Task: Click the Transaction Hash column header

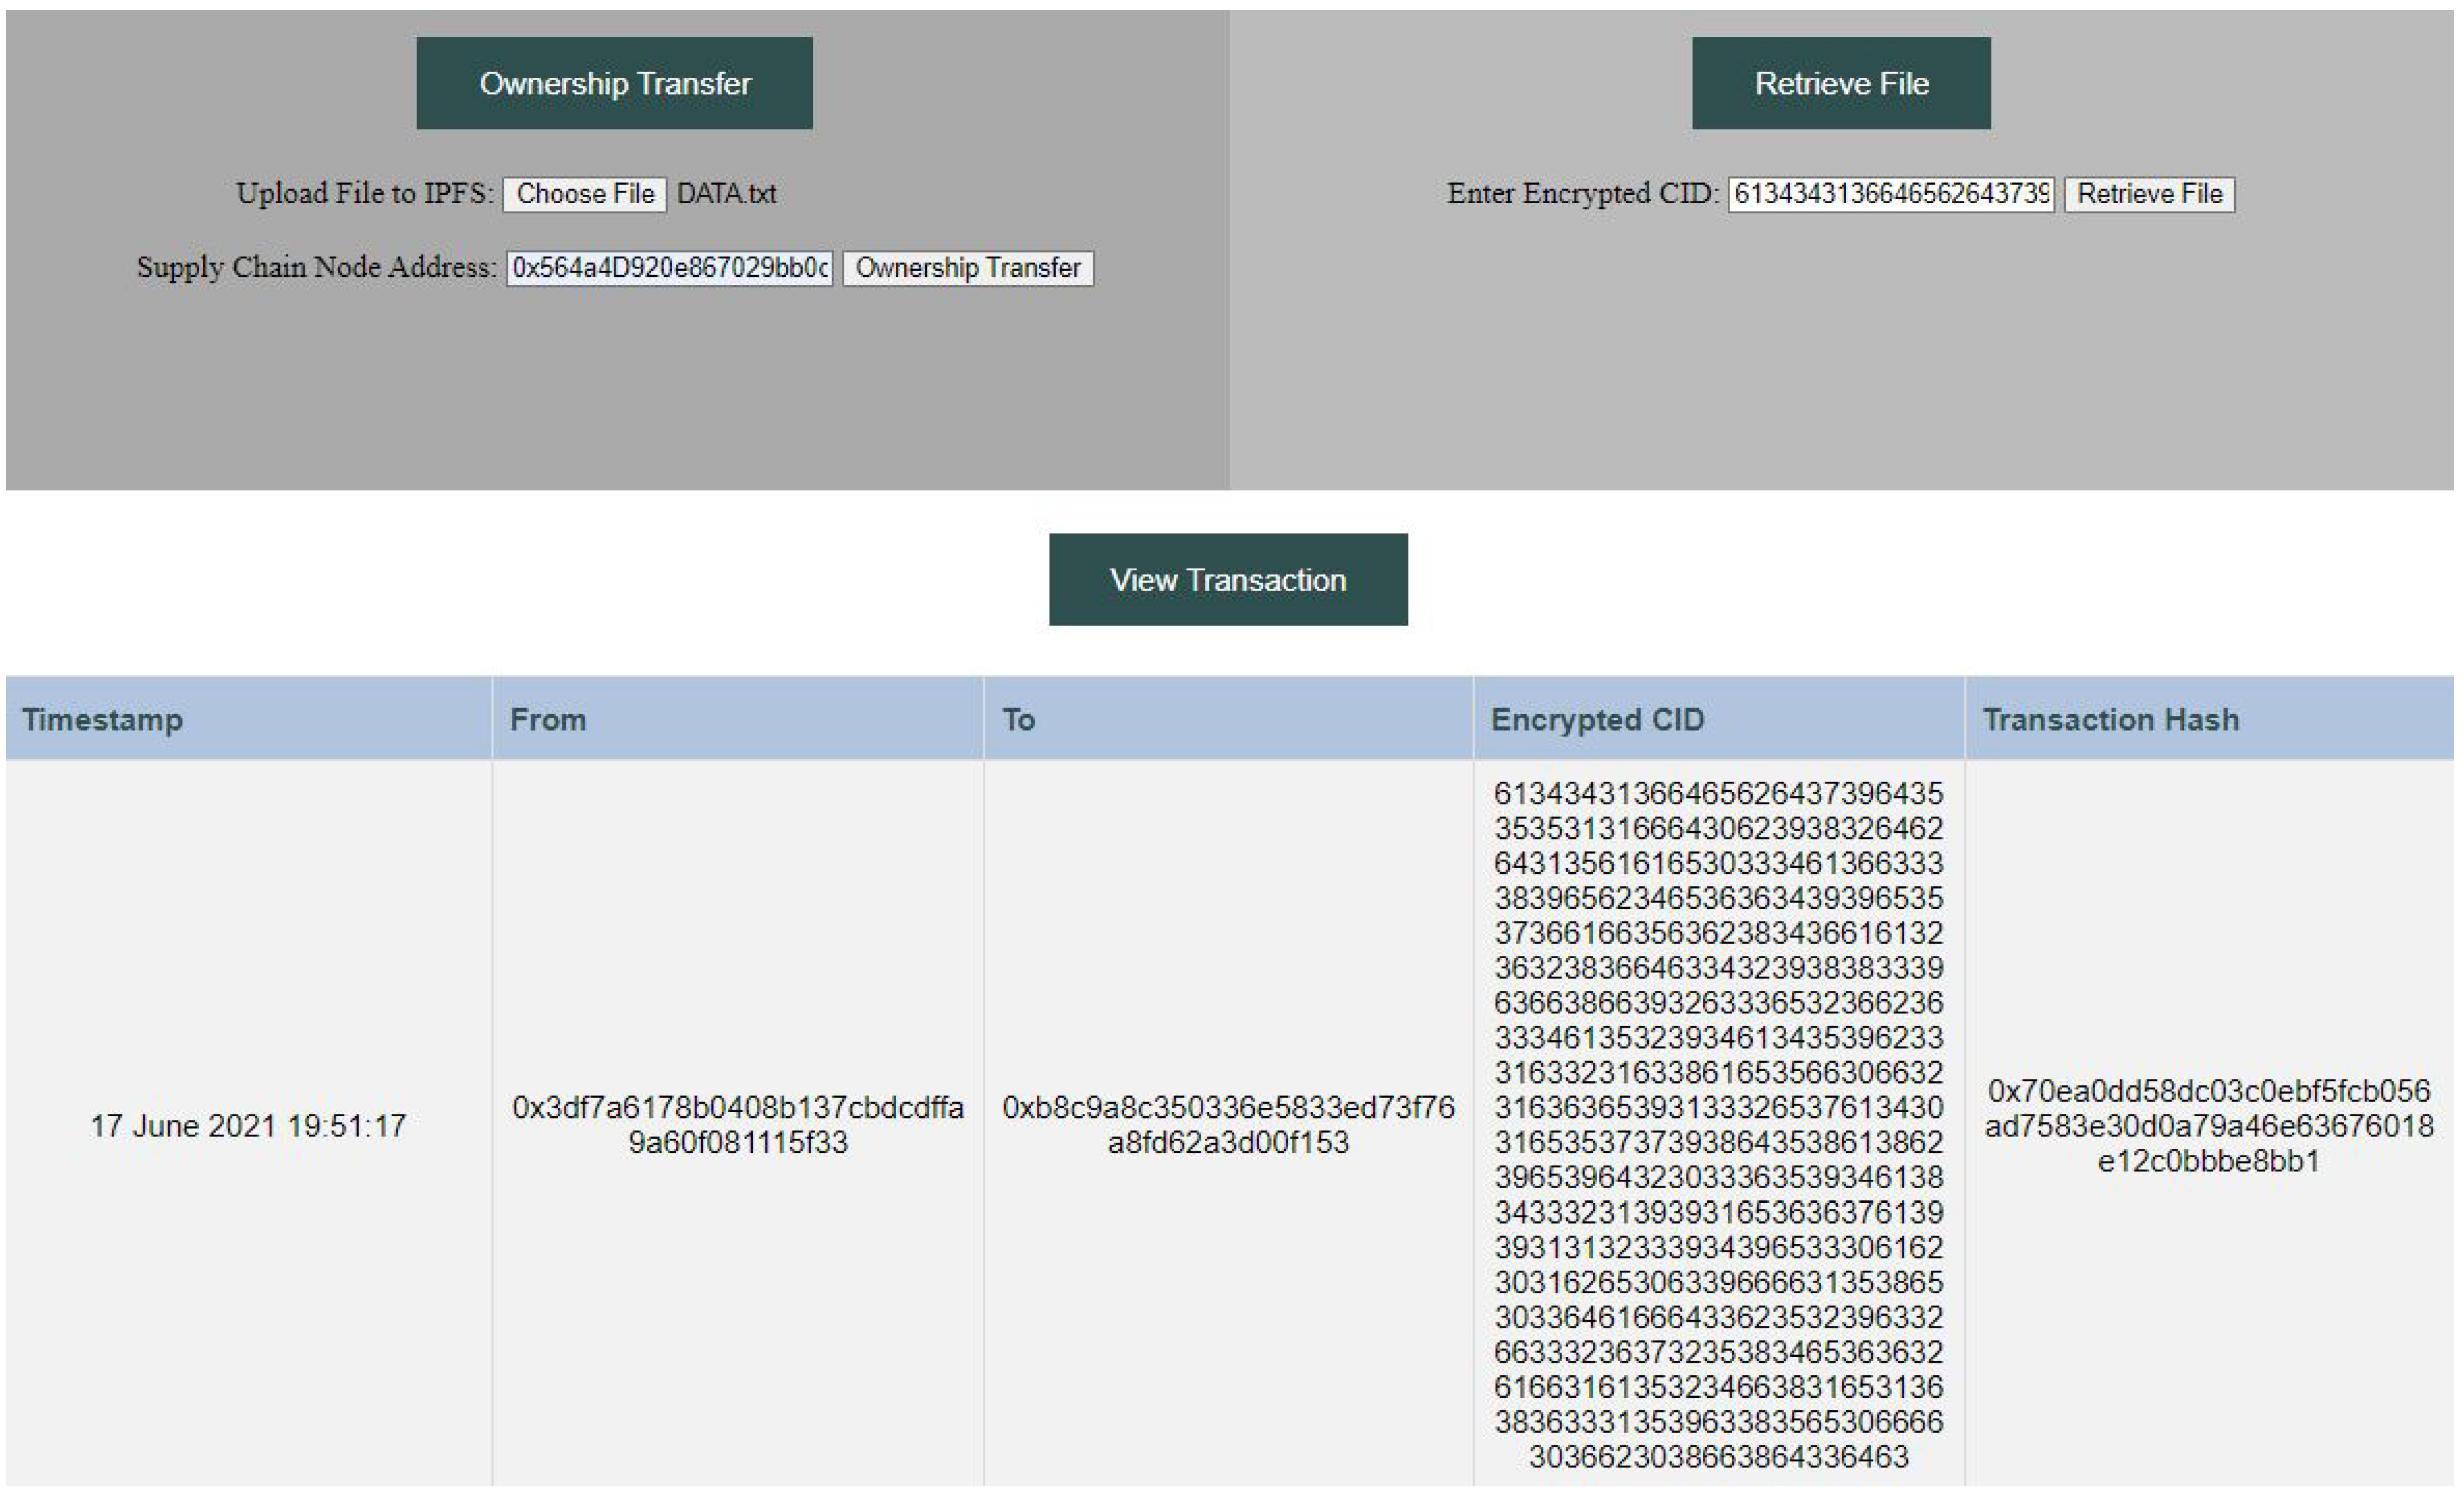Action: coord(2110,720)
